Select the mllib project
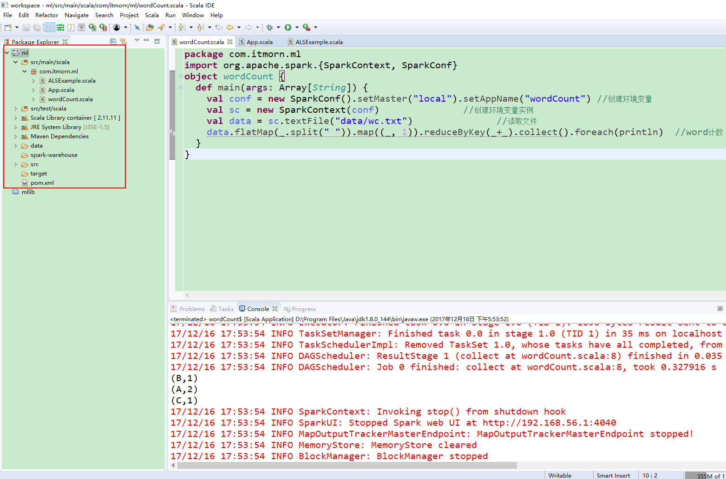The width and height of the screenshot is (726, 479). [28, 192]
